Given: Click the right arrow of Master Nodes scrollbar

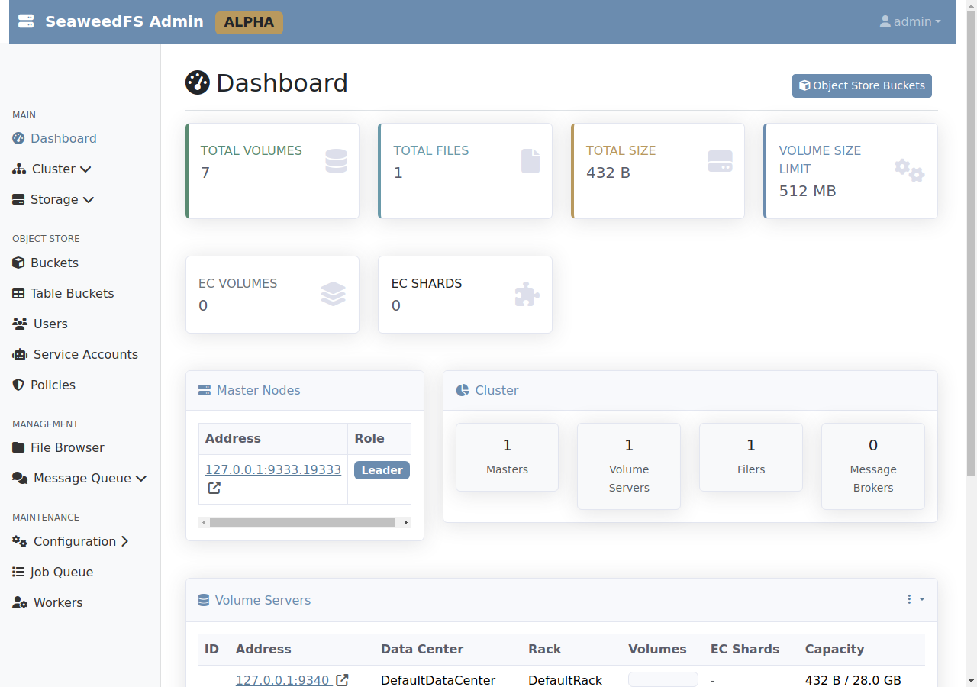Looking at the screenshot, I should [x=406, y=522].
